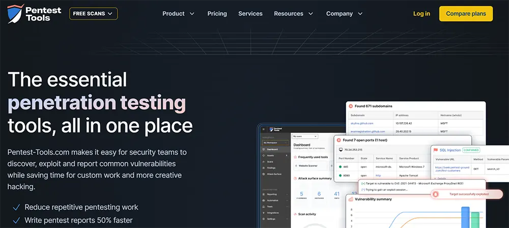Click the green bar in vulnerability chart
This screenshot has height=228, width=509.
click(x=475, y=220)
